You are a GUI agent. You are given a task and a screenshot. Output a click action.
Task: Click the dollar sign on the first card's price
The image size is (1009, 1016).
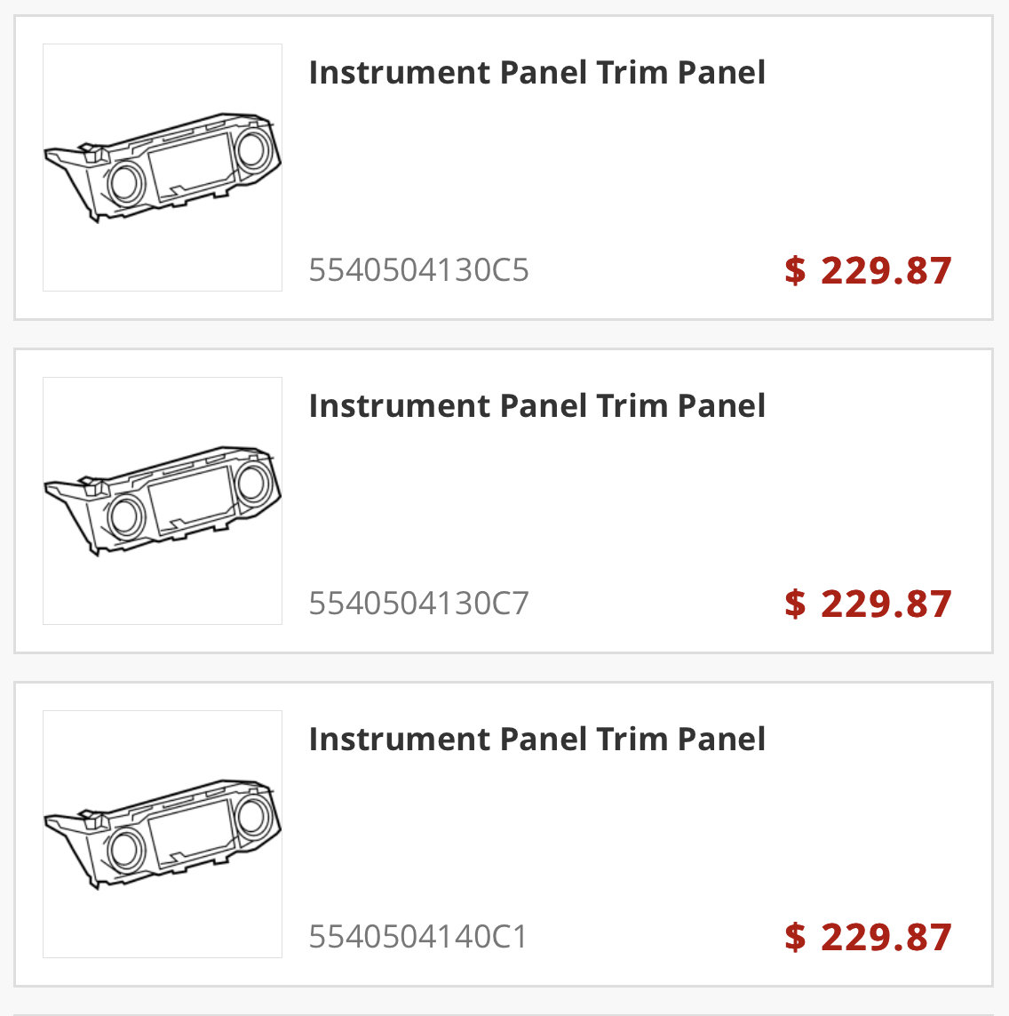click(795, 270)
